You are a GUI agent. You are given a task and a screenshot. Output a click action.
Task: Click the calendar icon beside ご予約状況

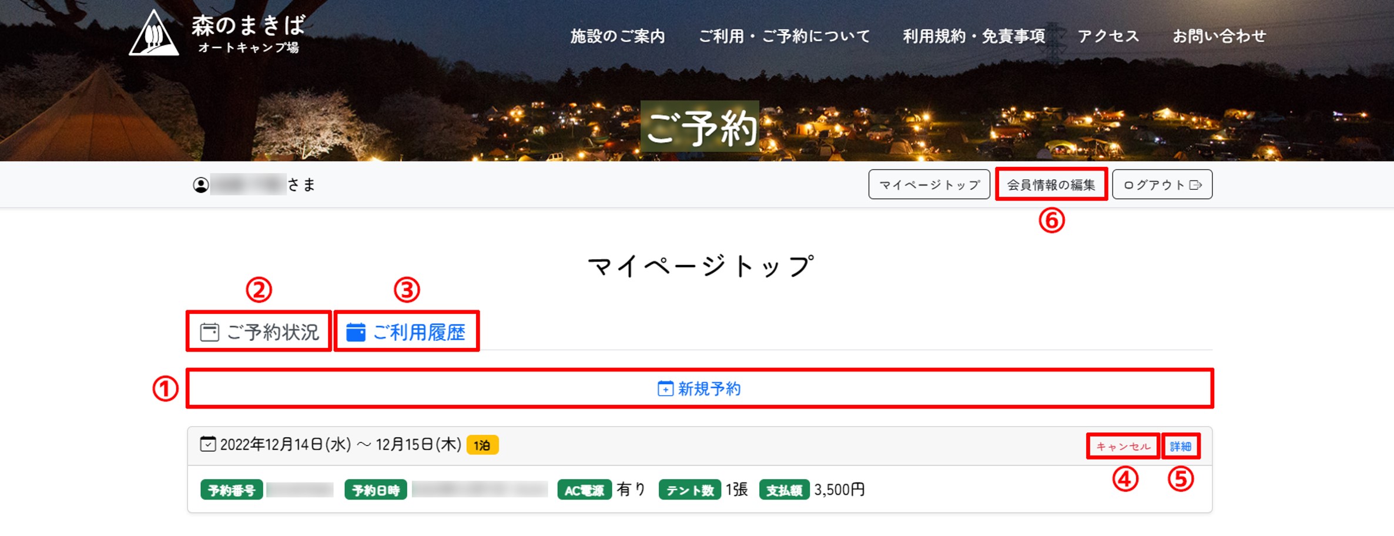209,332
